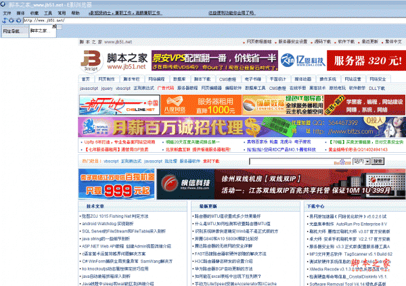
Task: Close the 脚本之家 tab with X icon
Action: (54, 26)
